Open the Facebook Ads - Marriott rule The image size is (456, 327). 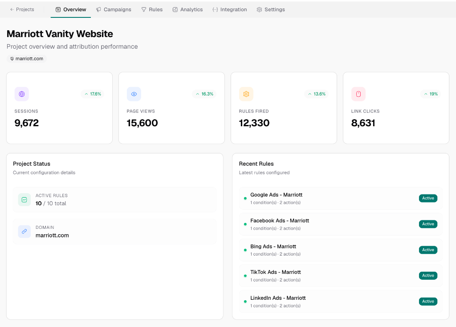coord(341,224)
